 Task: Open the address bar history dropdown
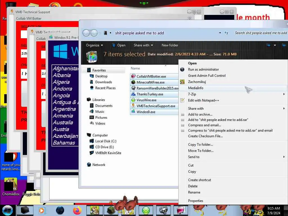coord(220,33)
